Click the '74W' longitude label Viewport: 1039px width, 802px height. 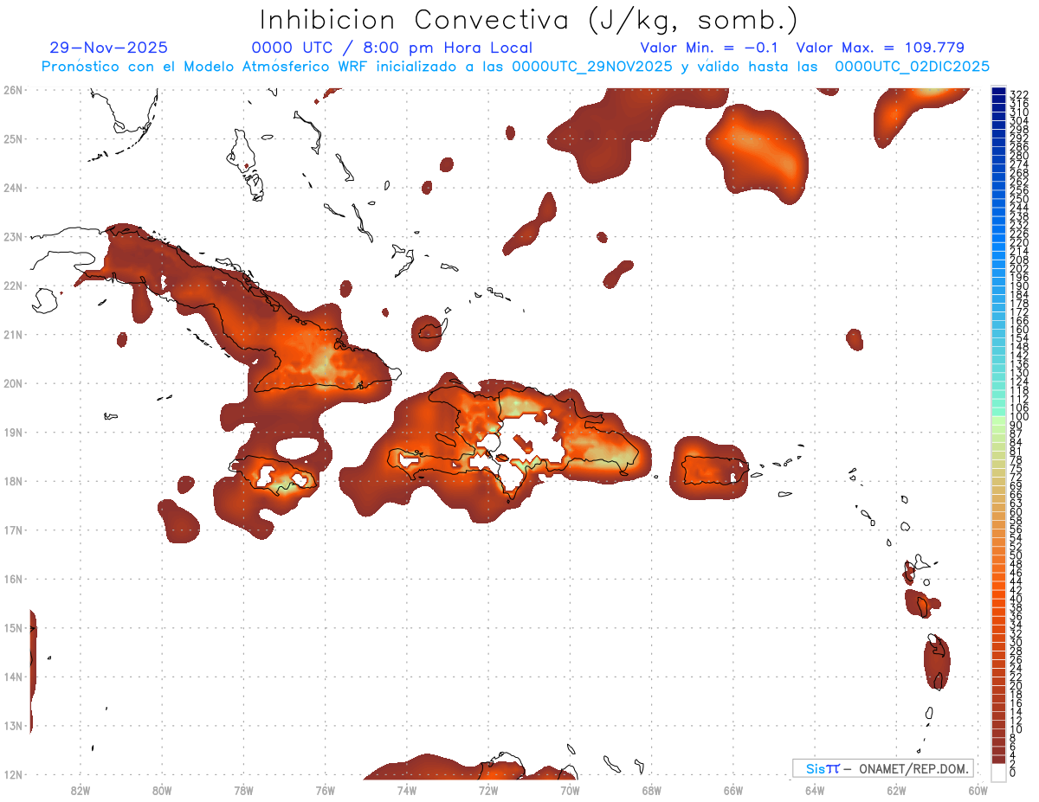(407, 790)
